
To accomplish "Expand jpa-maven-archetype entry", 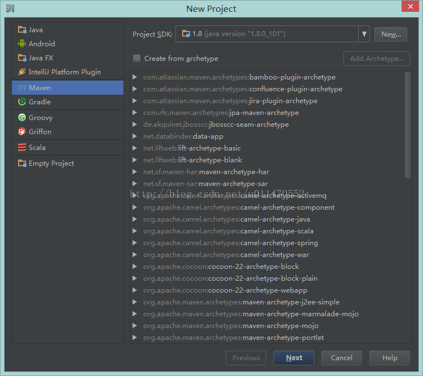I will (135, 113).
